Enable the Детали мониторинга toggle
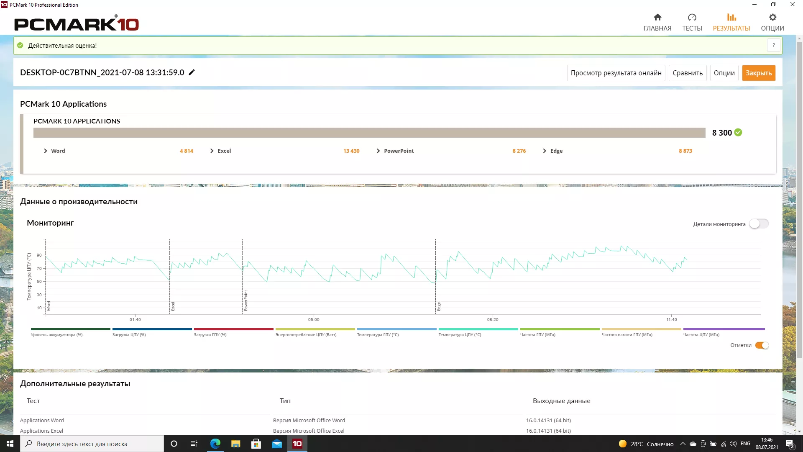The height and width of the screenshot is (452, 803). click(759, 224)
